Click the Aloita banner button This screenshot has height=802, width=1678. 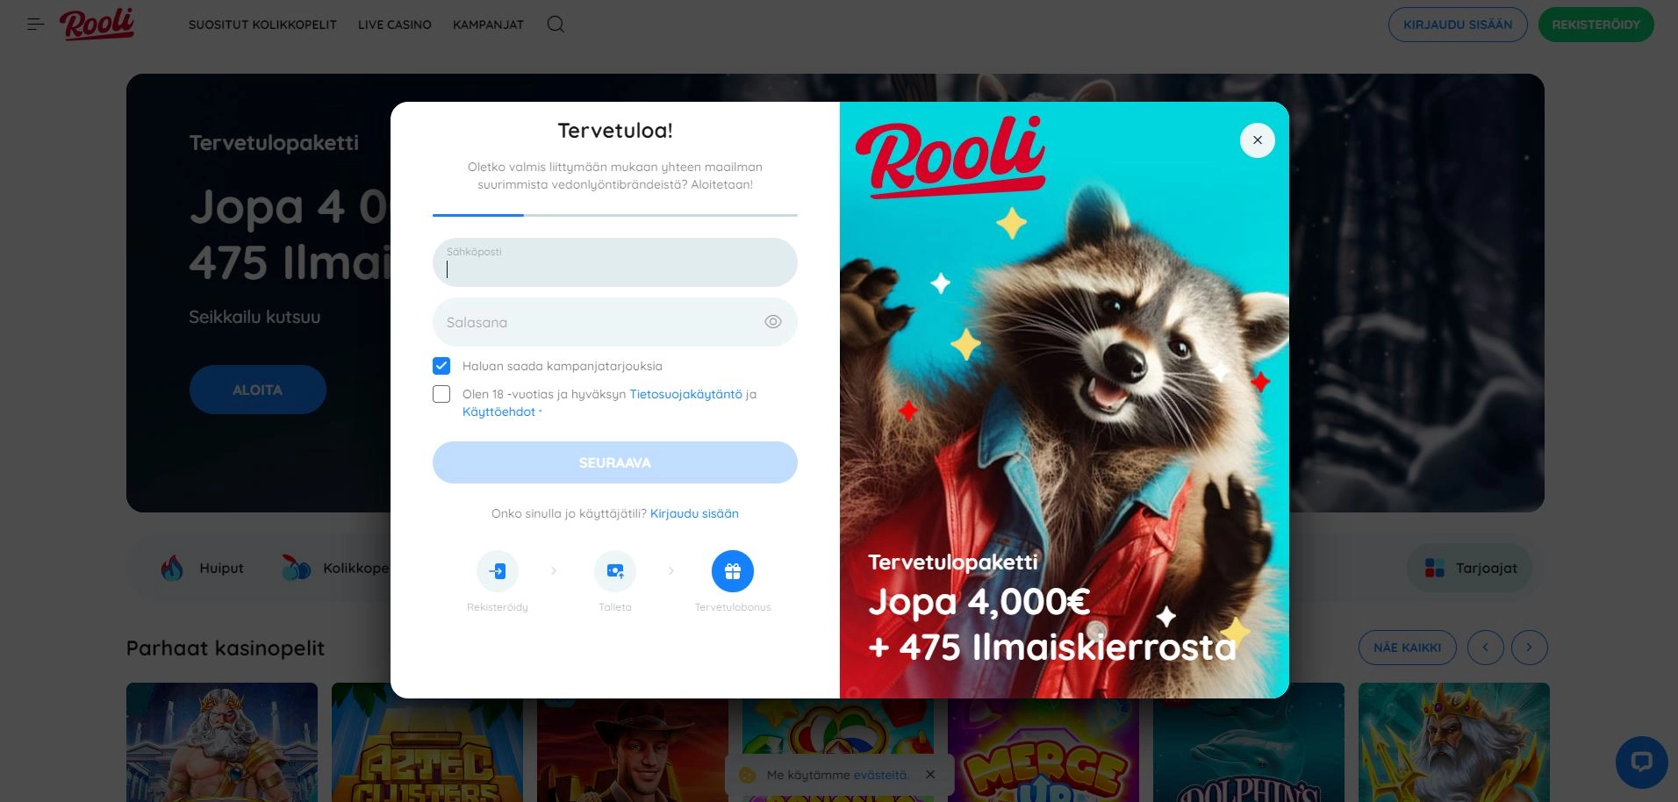pos(258,390)
